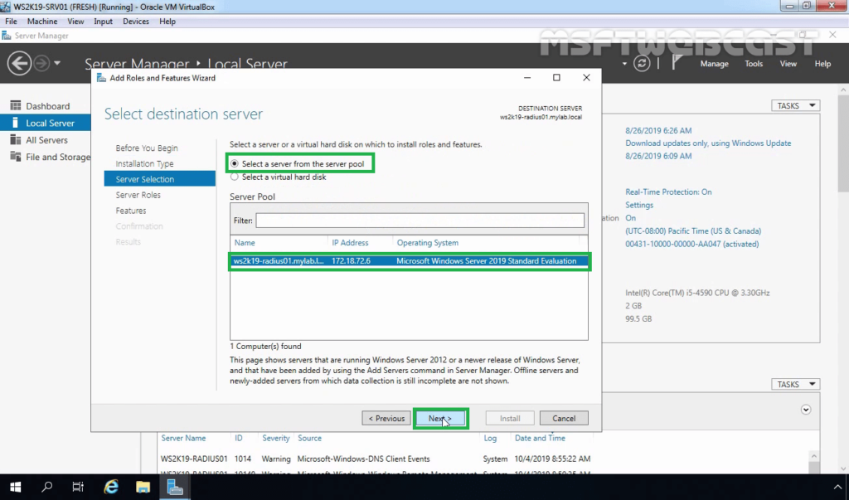Open Task View on the taskbar

click(78, 487)
